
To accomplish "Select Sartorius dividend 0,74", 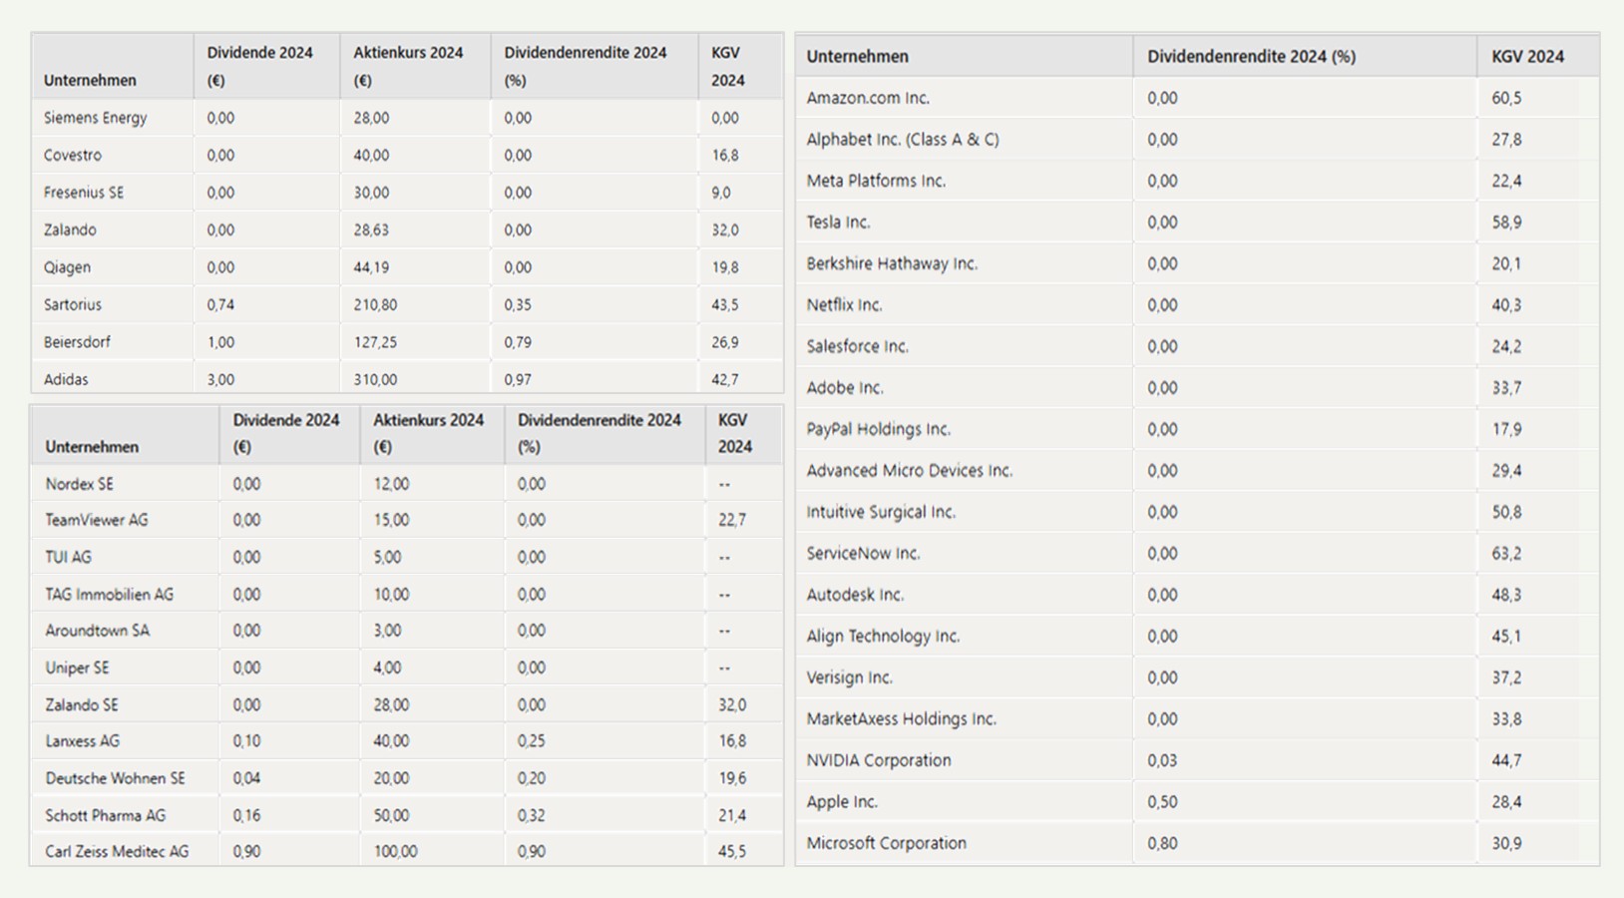I will coord(220,304).
